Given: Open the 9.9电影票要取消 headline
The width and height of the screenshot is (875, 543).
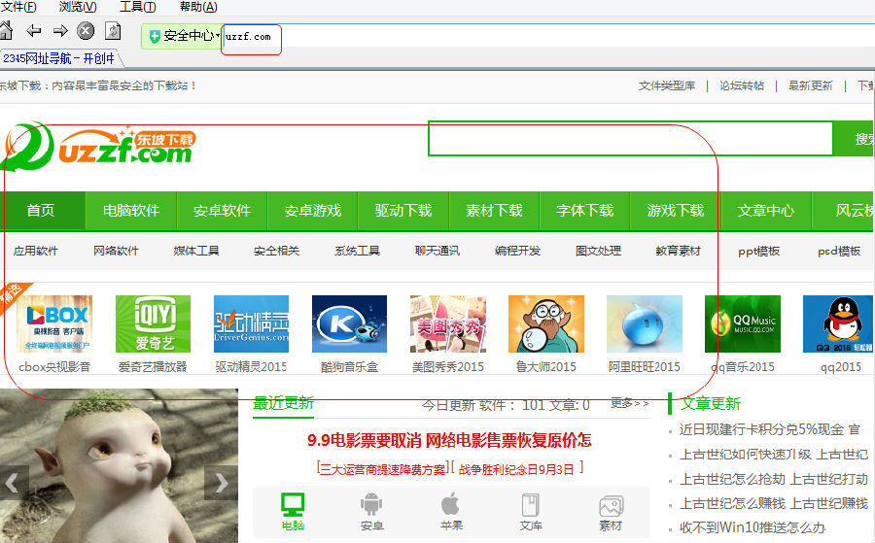Looking at the screenshot, I should (449, 440).
